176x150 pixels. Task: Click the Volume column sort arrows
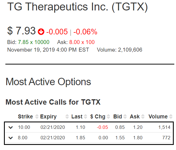click(171, 116)
